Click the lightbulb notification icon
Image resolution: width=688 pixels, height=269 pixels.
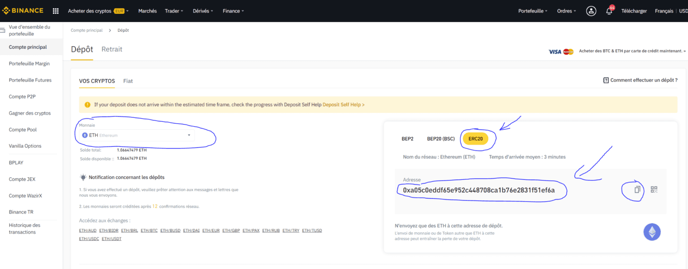click(83, 177)
